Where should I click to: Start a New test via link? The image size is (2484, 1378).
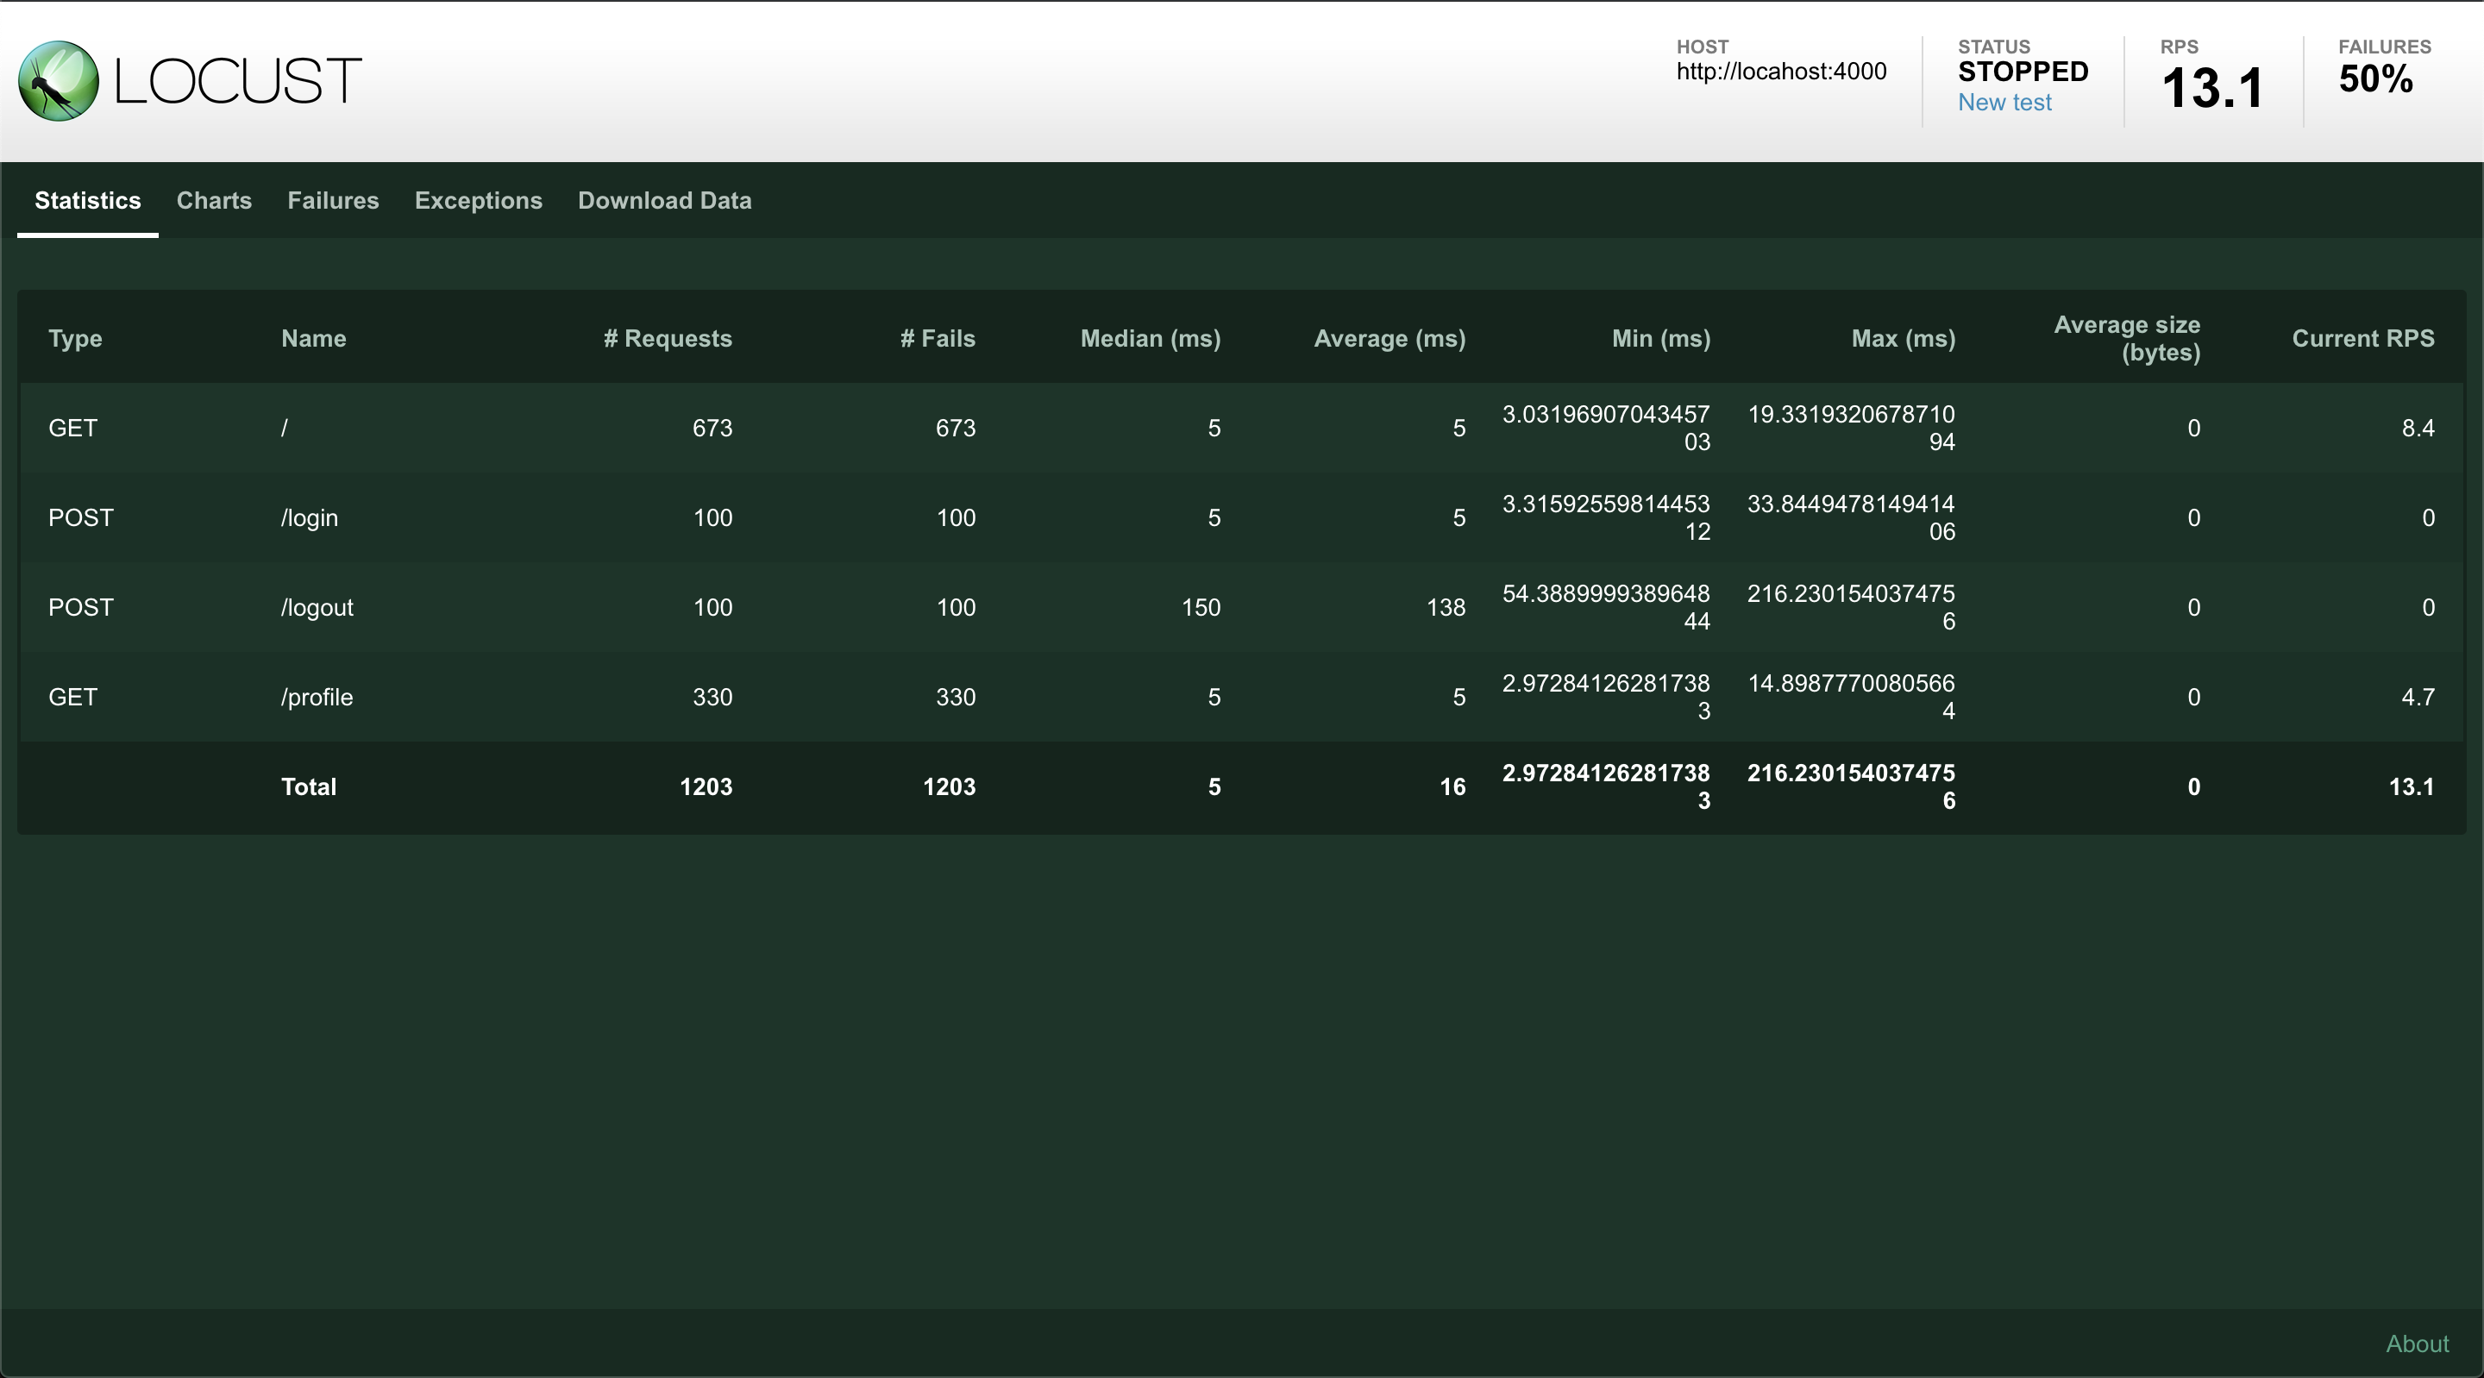pos(2004,103)
